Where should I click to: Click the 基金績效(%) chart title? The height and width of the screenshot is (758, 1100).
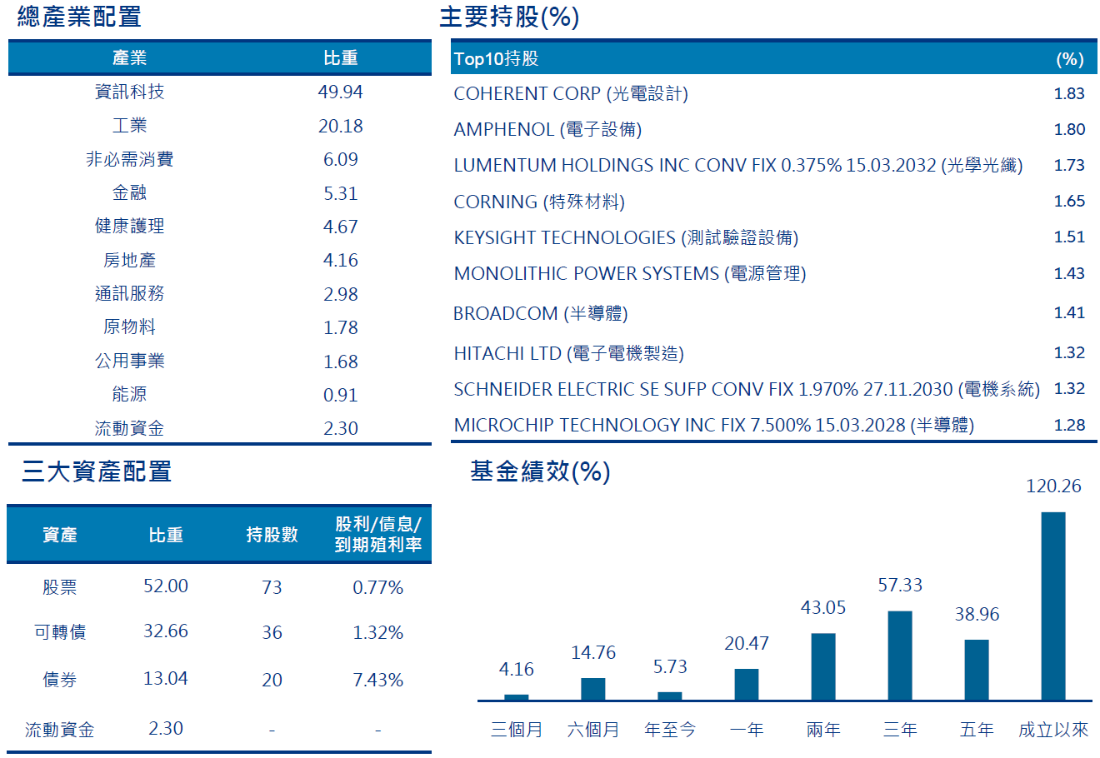(540, 471)
